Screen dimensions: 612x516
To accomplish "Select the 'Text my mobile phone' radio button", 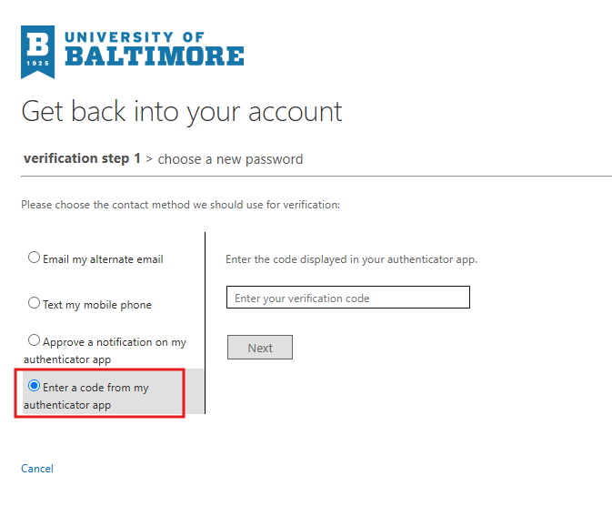I will (x=34, y=303).
